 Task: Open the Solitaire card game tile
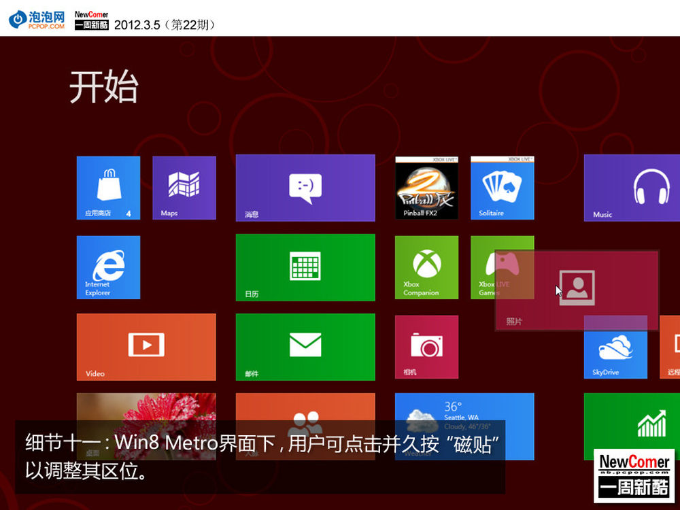pos(502,188)
